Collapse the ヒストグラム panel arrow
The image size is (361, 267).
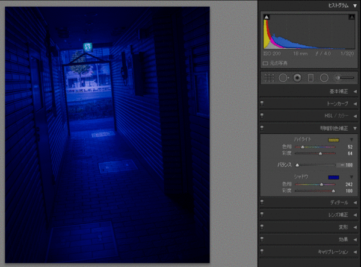click(x=355, y=6)
